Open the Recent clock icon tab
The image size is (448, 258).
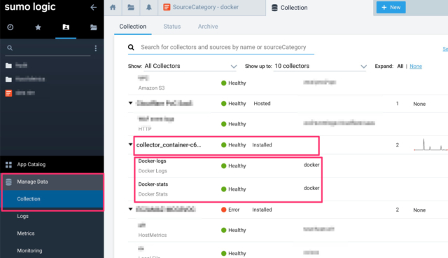click(10, 27)
